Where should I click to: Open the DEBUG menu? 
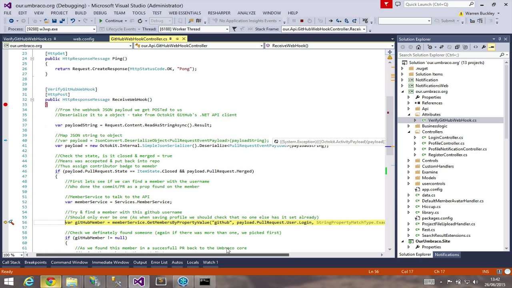(x=100, y=13)
